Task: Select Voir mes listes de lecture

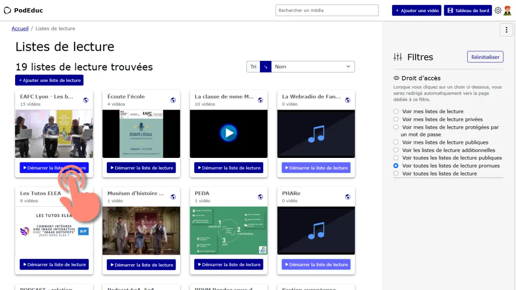Action: coord(396,112)
